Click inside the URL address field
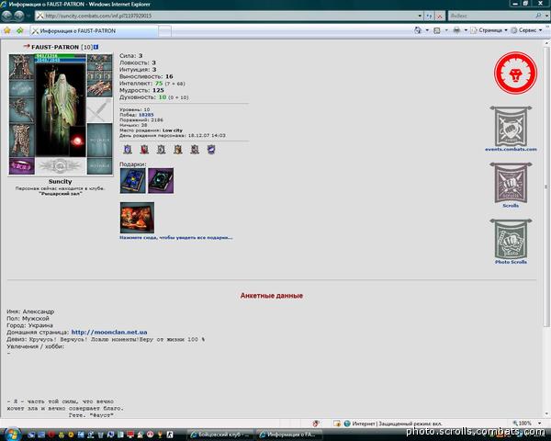The image size is (551, 441). point(231,16)
